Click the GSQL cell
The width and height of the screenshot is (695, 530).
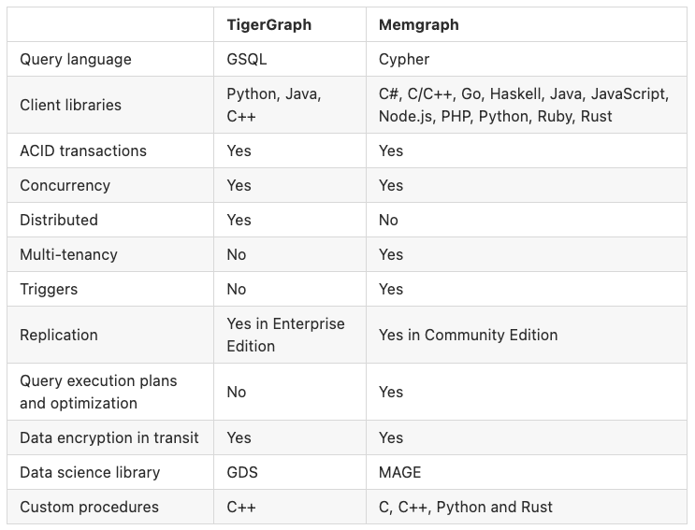[246, 59]
